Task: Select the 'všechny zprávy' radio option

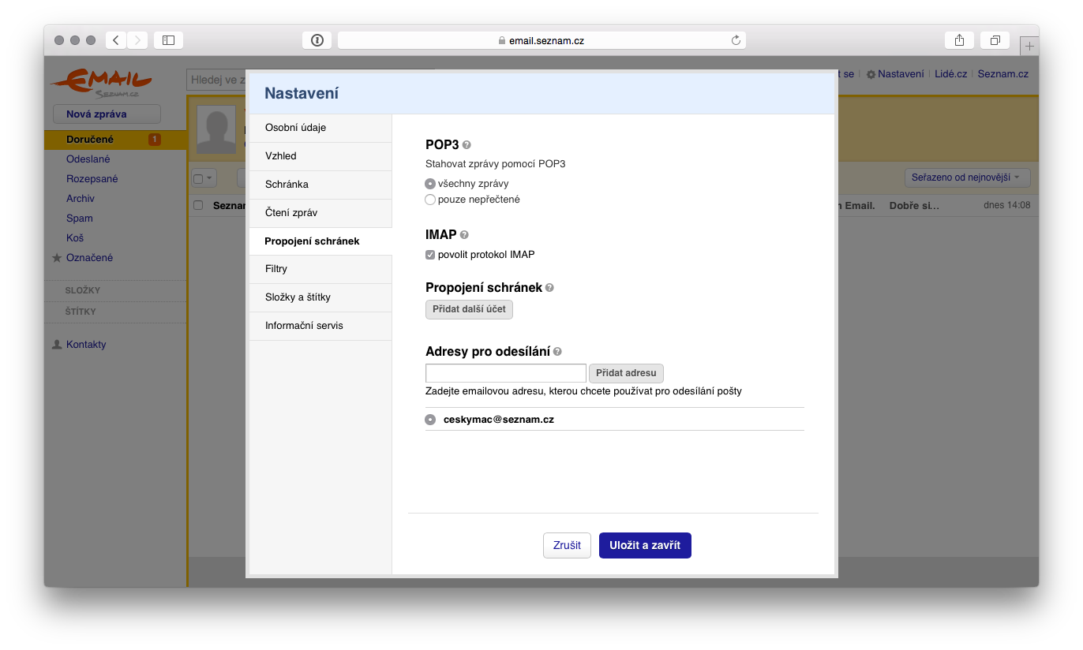Action: pyautogui.click(x=430, y=184)
